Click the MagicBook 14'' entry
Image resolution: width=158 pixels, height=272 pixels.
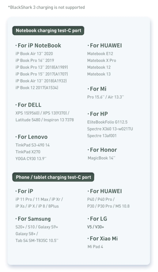[101, 158]
